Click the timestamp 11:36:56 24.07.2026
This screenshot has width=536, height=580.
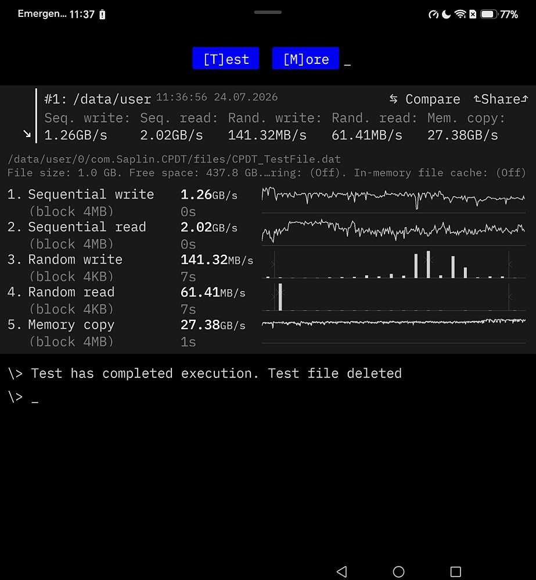pyautogui.click(x=217, y=97)
